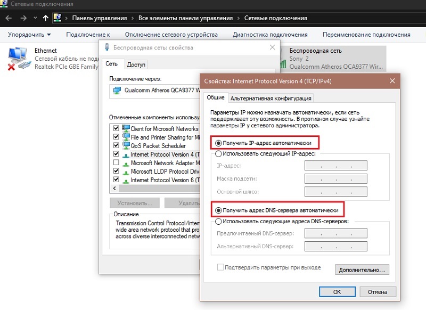The width and height of the screenshot is (426, 310).
Task: Close the IPv4 properties dialog
Action: (392, 81)
